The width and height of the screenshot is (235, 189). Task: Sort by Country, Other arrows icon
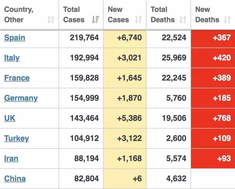[x=51, y=20]
